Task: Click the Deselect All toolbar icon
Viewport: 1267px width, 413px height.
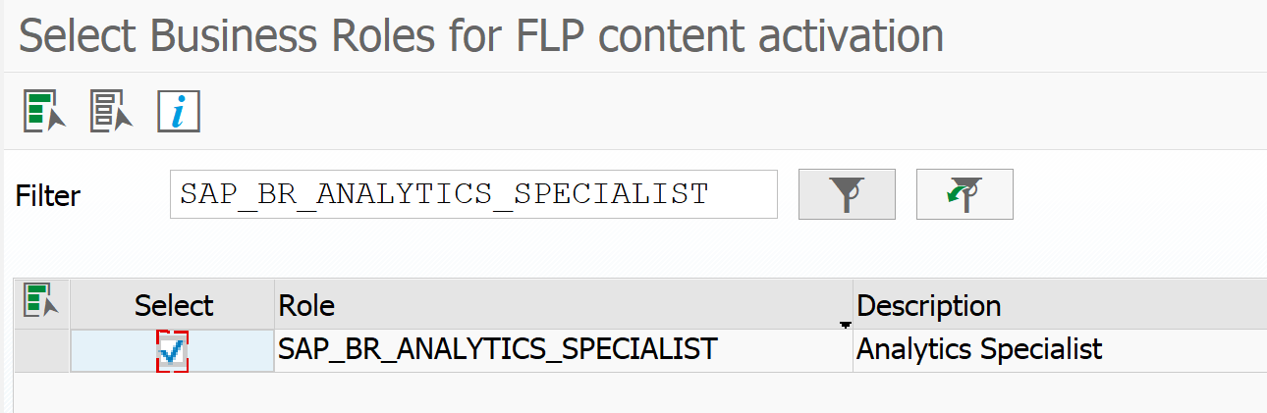Action: 111,111
